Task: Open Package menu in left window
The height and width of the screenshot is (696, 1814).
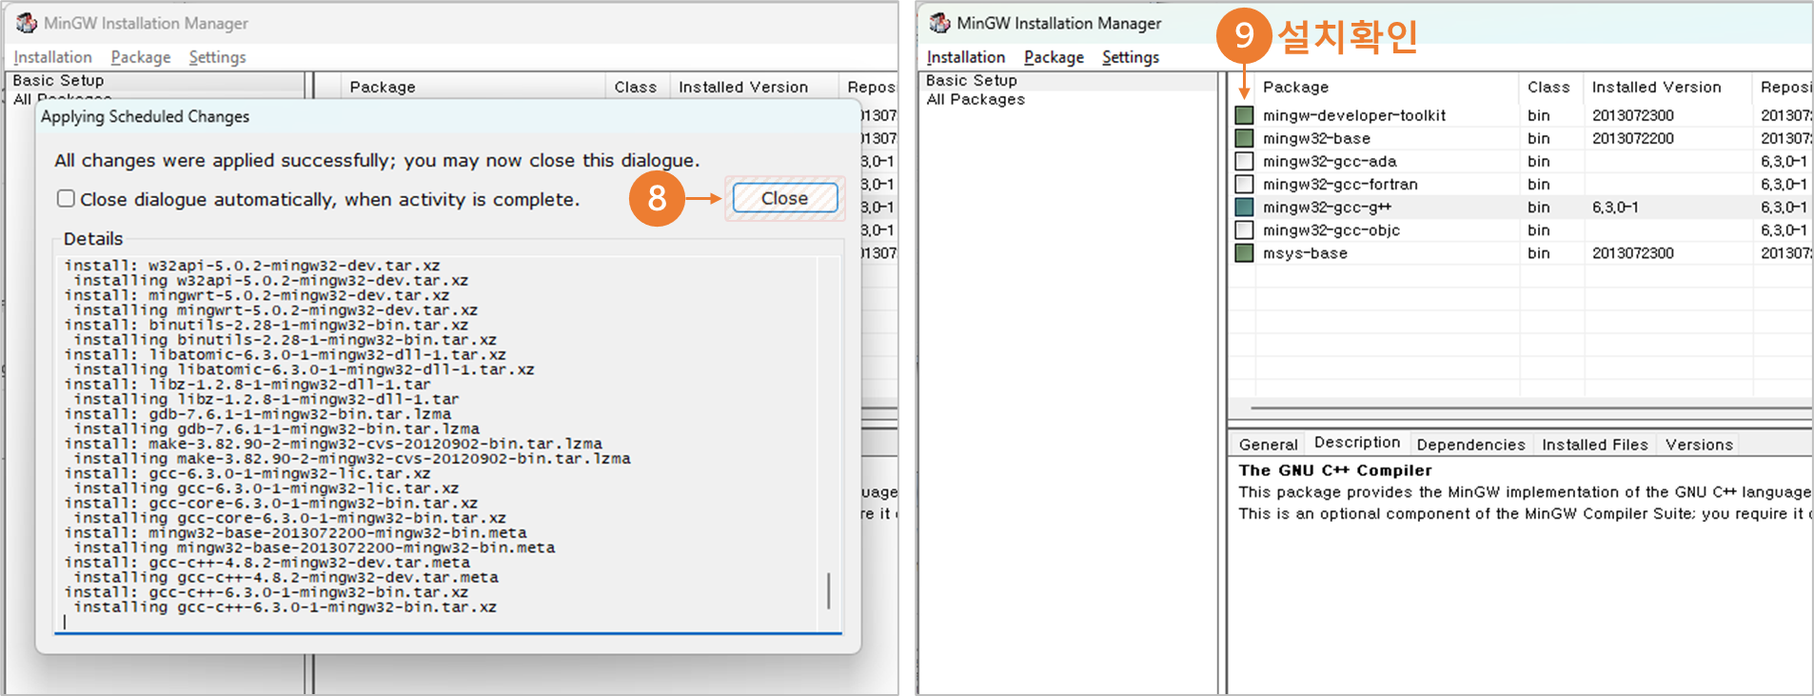Action: point(141,57)
